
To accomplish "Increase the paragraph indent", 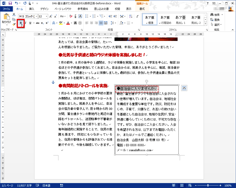I will (x=115, y=16).
